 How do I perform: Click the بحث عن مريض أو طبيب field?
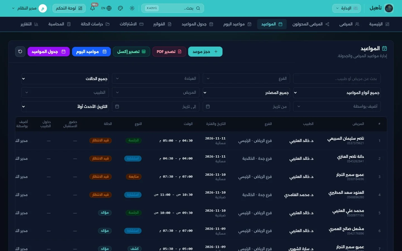click(x=337, y=79)
